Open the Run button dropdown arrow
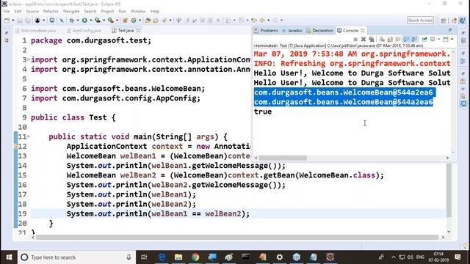 point(90,21)
